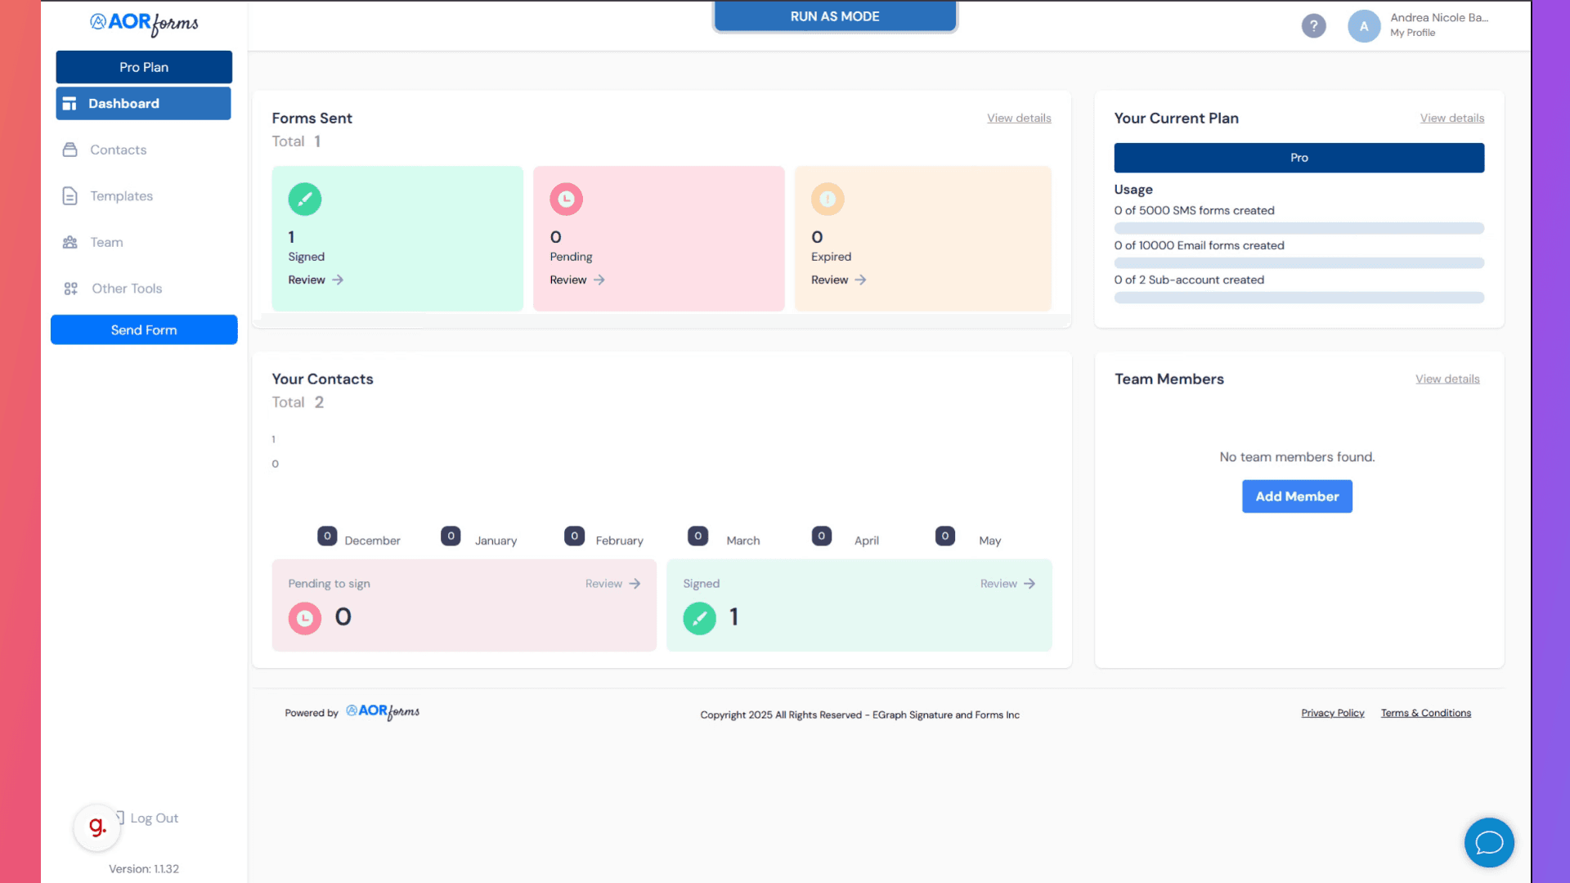Screen dimensions: 1570x883
Task: Toggle the May chart legend badge
Action: (x=945, y=536)
